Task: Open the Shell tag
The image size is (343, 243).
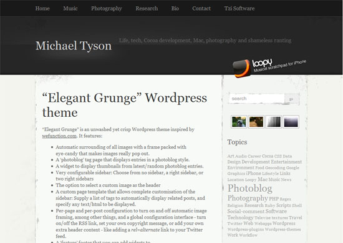Action: [x=297, y=206]
